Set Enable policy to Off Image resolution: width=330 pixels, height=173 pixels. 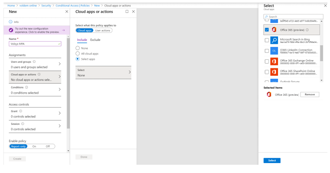click(48, 146)
